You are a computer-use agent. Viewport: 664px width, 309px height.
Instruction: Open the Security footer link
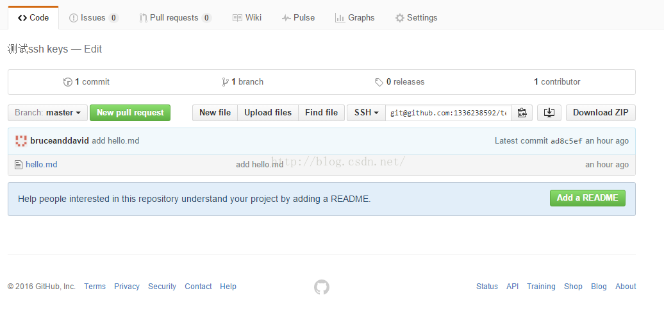(x=162, y=287)
